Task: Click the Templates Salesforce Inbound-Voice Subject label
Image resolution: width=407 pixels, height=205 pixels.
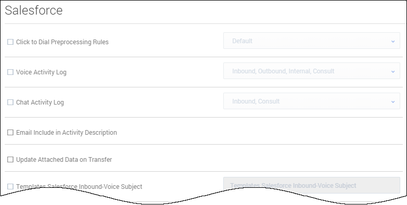Action: click(79, 187)
